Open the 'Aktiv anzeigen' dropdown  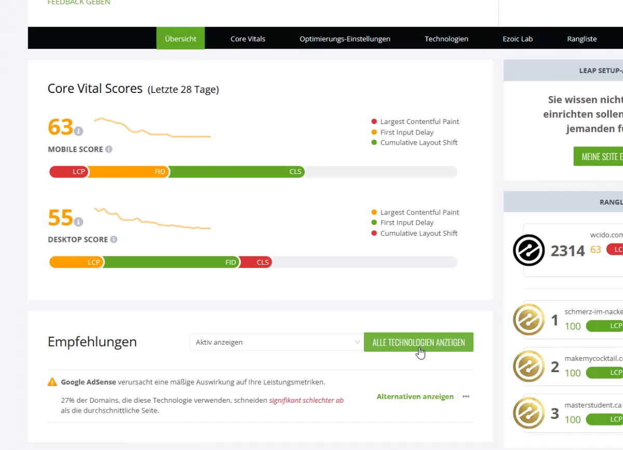click(x=276, y=342)
